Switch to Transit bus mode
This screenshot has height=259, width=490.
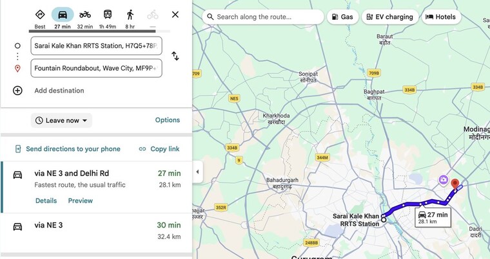click(x=108, y=15)
